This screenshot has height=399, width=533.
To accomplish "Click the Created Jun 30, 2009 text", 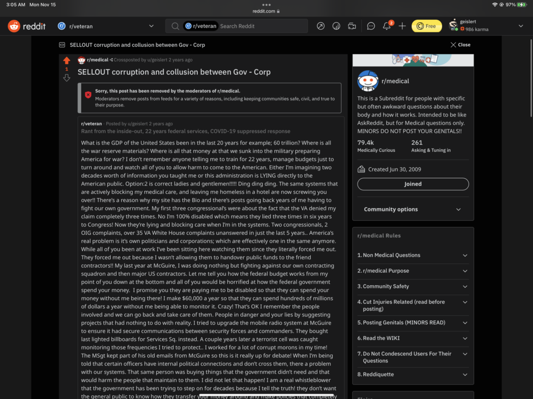I will pos(395,169).
